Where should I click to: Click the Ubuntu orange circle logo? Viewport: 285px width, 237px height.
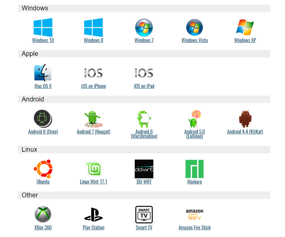[x=43, y=169]
